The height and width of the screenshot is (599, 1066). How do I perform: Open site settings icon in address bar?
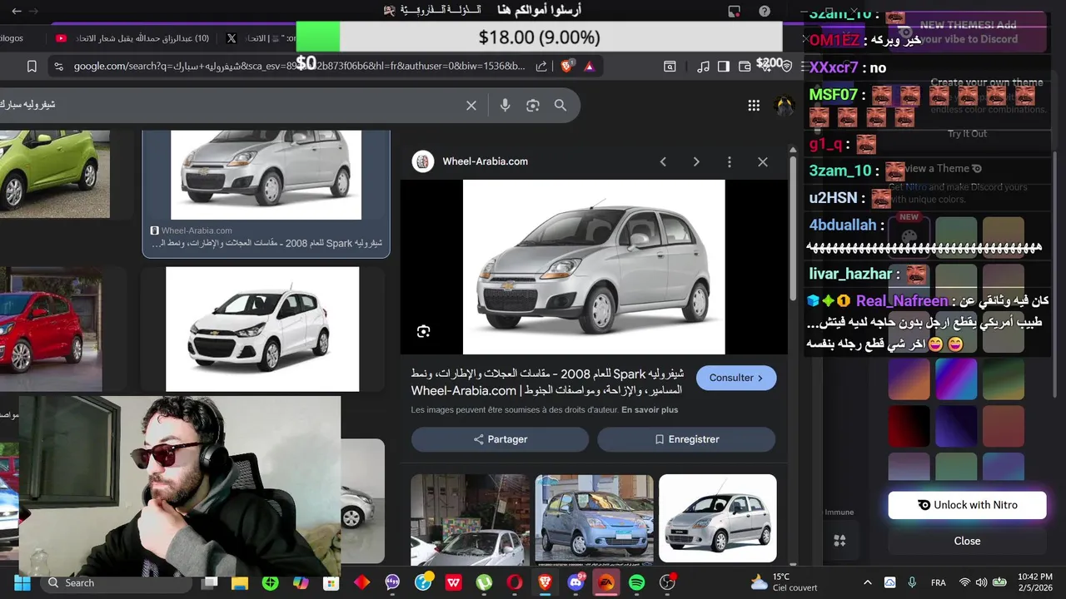pyautogui.click(x=57, y=66)
